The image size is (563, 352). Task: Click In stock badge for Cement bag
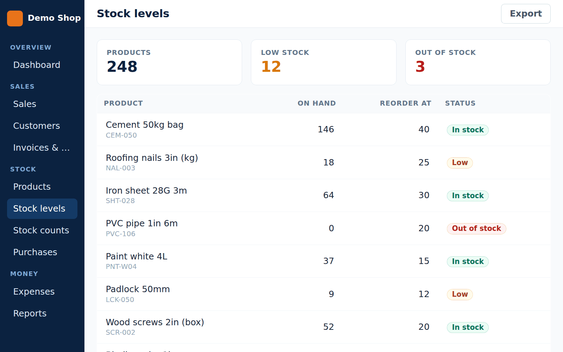(x=468, y=130)
